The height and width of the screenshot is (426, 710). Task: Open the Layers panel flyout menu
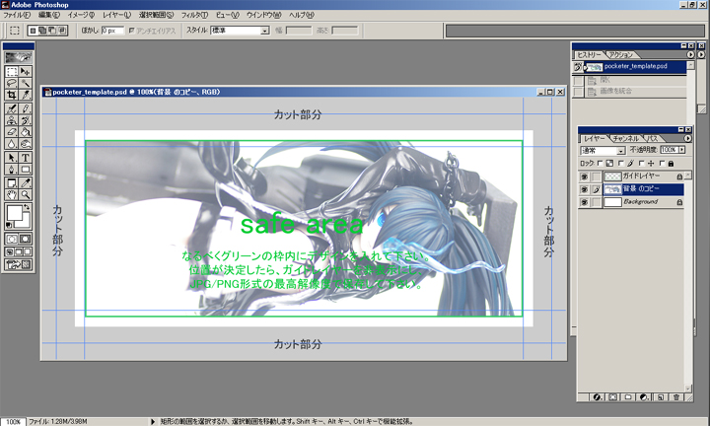pyautogui.click(x=688, y=138)
